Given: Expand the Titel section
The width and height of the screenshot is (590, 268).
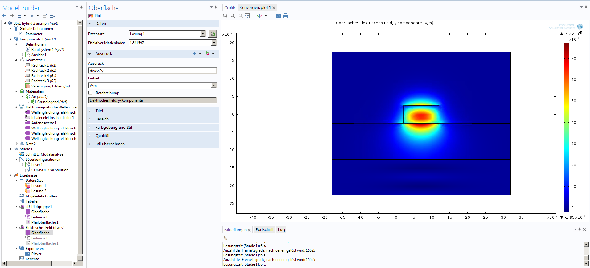Looking at the screenshot, I should pos(99,111).
